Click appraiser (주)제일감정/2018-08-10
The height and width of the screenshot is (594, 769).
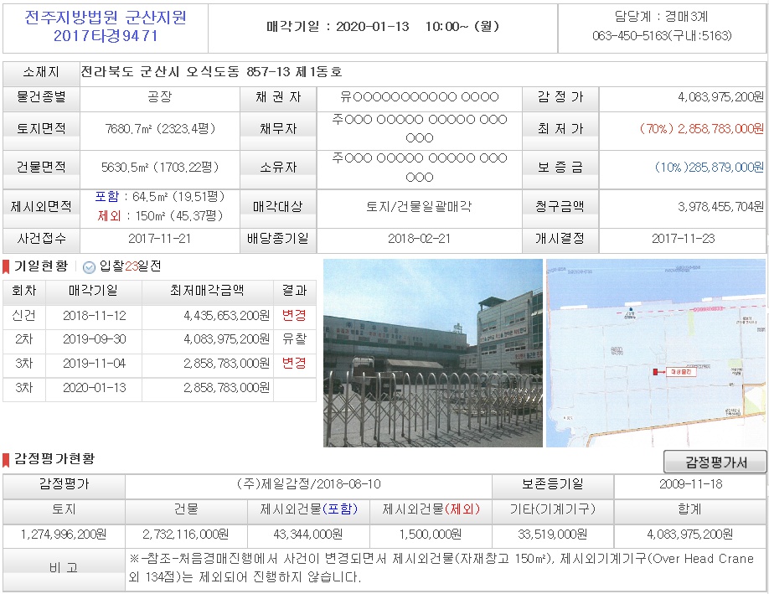coord(308,484)
